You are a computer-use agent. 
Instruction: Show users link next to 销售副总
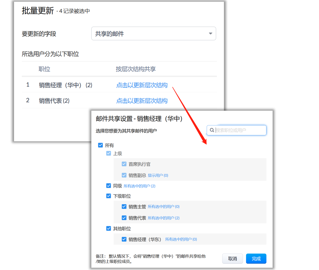pos(158,175)
